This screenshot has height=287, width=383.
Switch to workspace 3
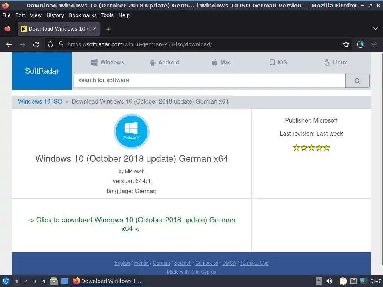pos(35,281)
